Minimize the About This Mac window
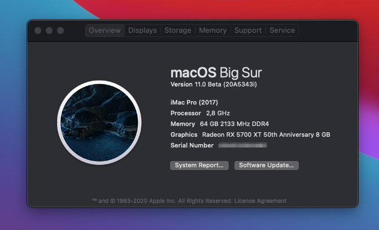Image resolution: width=379 pixels, height=230 pixels. (x=49, y=31)
